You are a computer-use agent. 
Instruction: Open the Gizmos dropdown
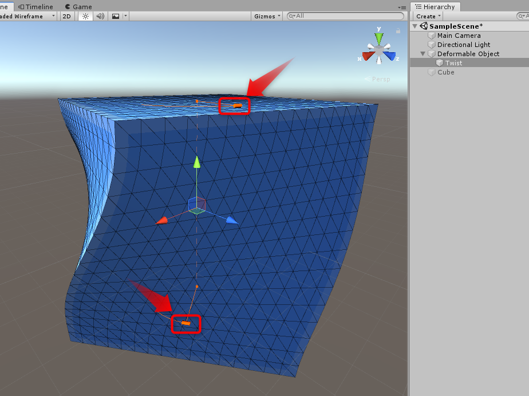pos(267,16)
